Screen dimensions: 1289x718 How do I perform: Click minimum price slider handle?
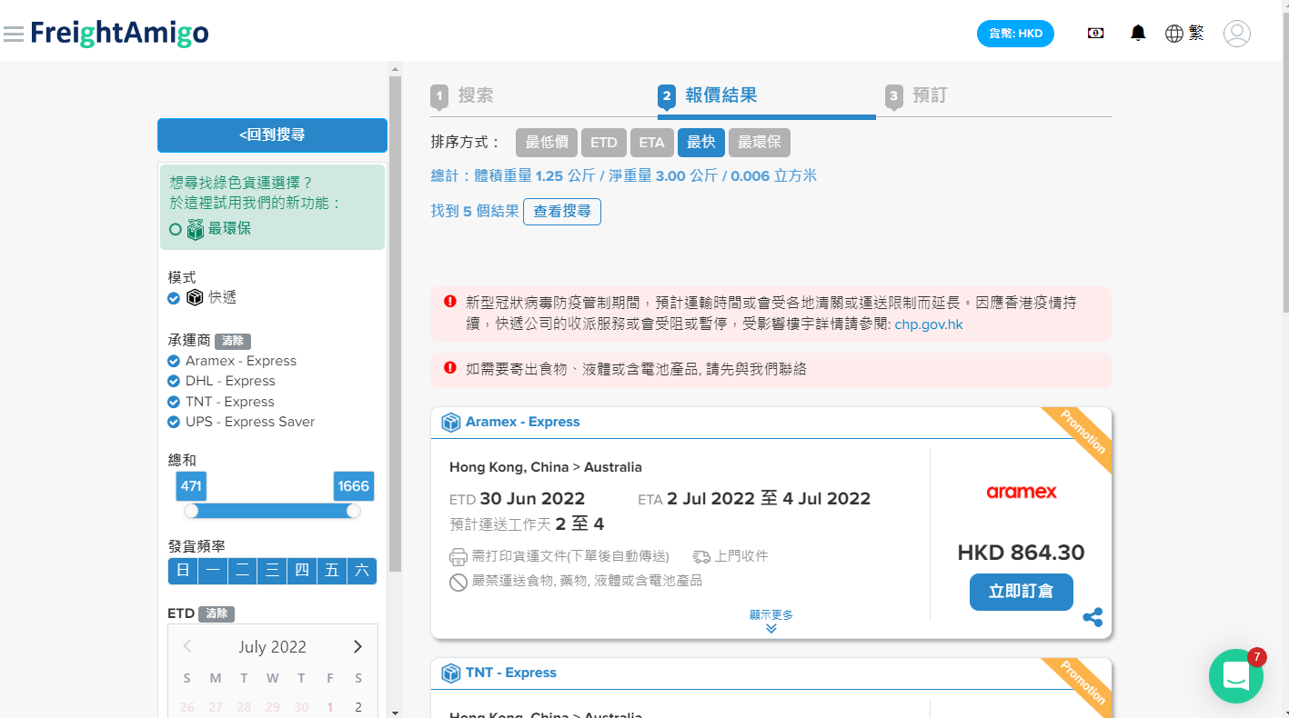point(191,511)
